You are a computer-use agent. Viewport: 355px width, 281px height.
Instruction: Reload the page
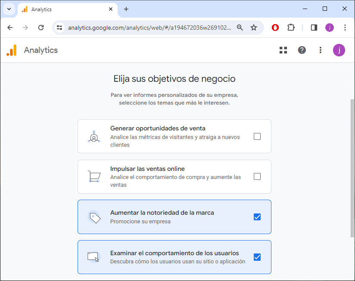pyautogui.click(x=41, y=28)
